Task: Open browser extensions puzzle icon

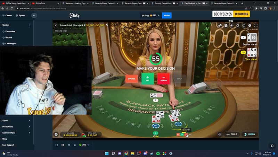Action: 256,8
